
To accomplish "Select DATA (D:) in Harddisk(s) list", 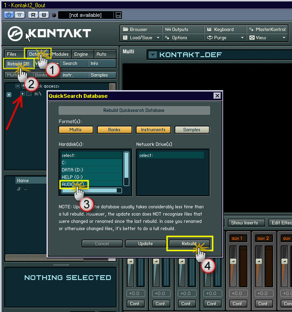I will pos(92,170).
